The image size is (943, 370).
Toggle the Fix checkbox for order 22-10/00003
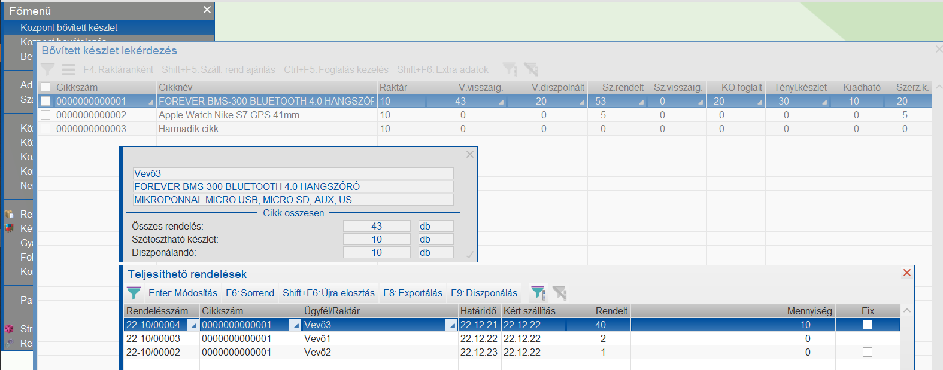(868, 338)
